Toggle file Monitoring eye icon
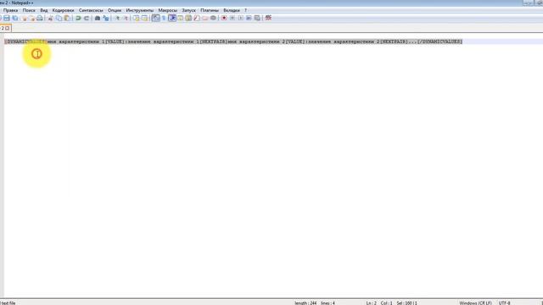The width and height of the screenshot is (543, 305). point(213,18)
